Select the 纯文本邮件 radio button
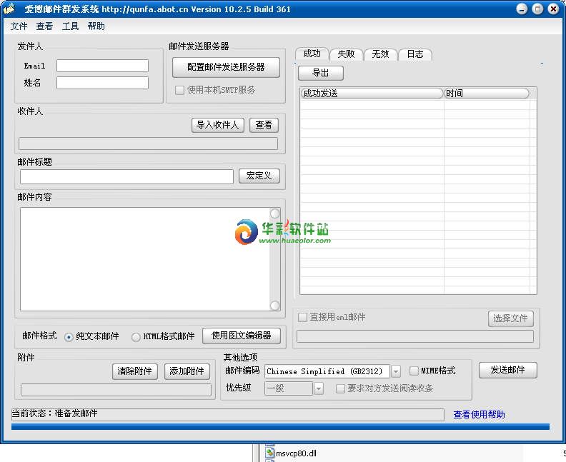The image size is (566, 462). click(69, 337)
